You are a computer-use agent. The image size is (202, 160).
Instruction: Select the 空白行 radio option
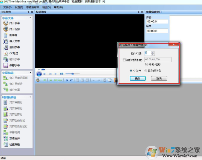pyautogui.click(x=131, y=71)
